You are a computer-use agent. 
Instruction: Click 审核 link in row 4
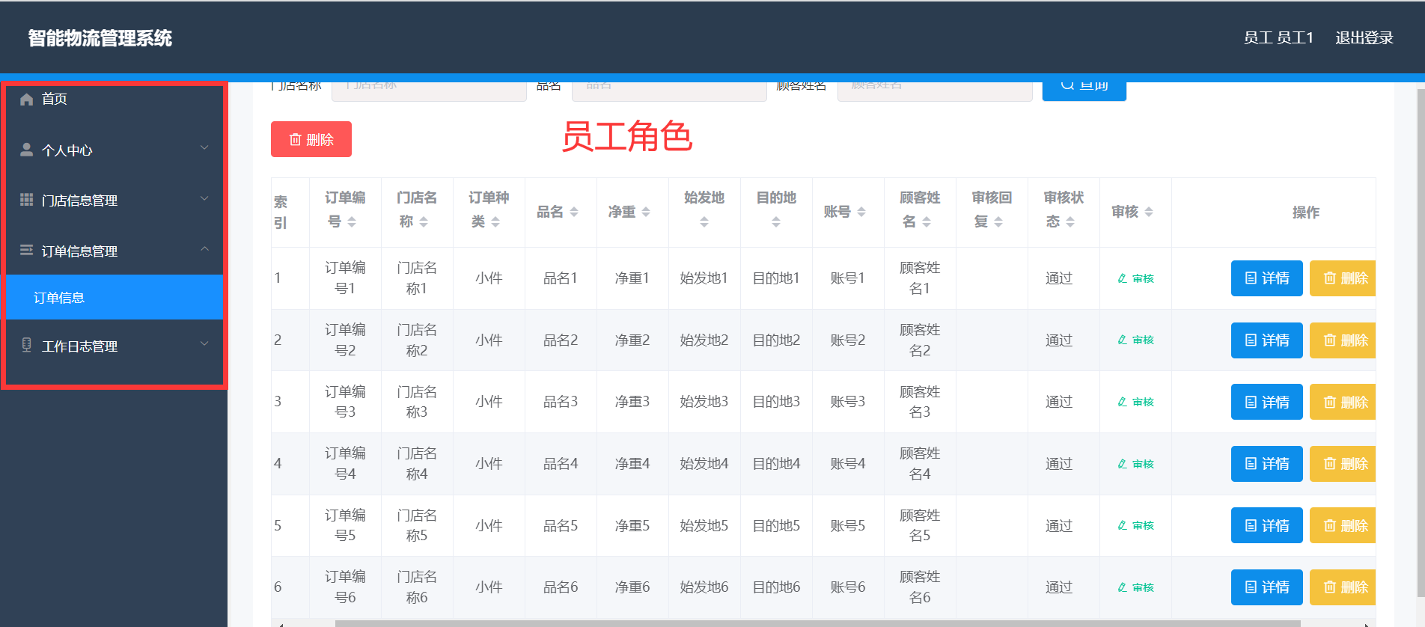1135,464
